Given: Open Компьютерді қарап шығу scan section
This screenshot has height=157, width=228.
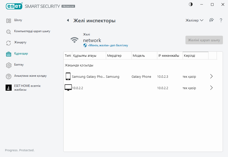Looking at the screenshot, I should [32, 31].
